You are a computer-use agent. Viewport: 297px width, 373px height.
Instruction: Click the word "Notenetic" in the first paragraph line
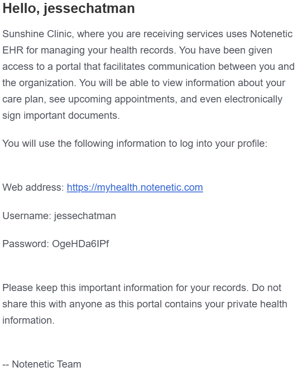click(271, 34)
